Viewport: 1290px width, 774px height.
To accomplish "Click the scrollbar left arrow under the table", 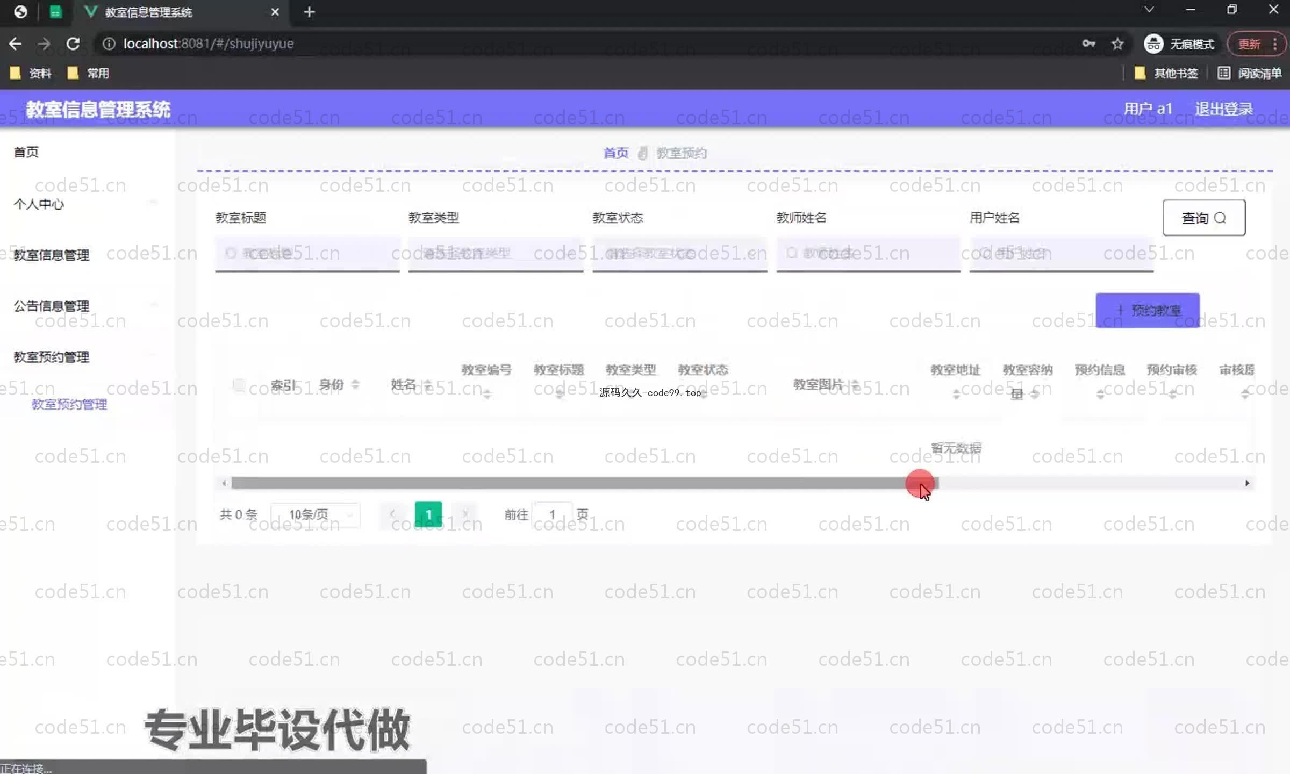I will pyautogui.click(x=224, y=483).
